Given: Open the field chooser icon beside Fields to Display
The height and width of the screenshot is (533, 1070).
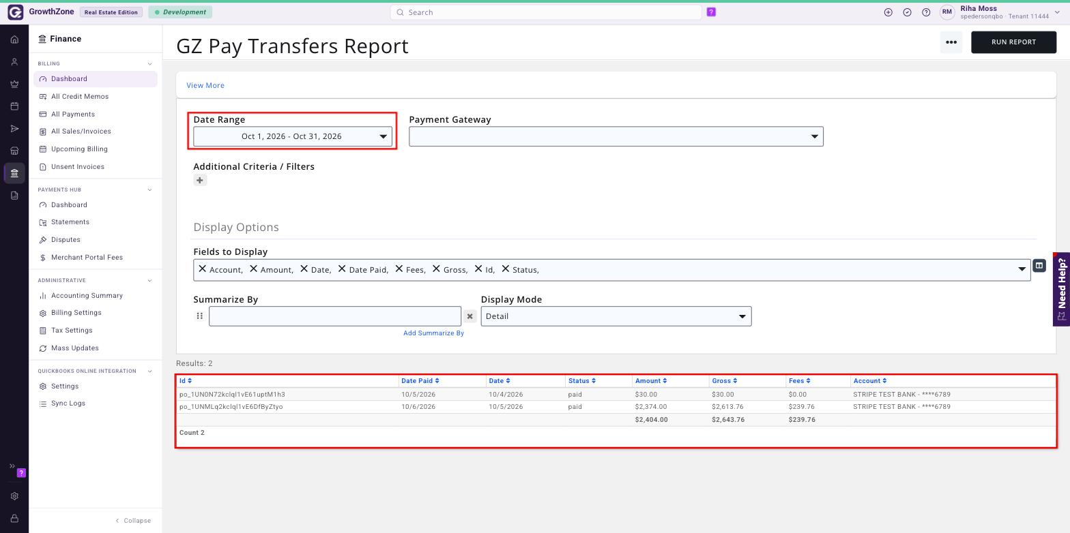Looking at the screenshot, I should coord(1039,266).
